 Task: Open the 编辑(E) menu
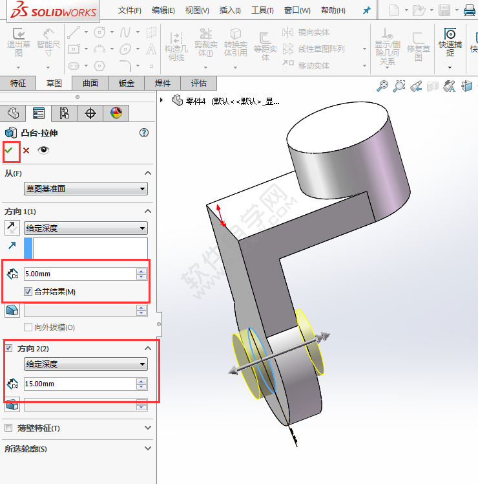(163, 10)
